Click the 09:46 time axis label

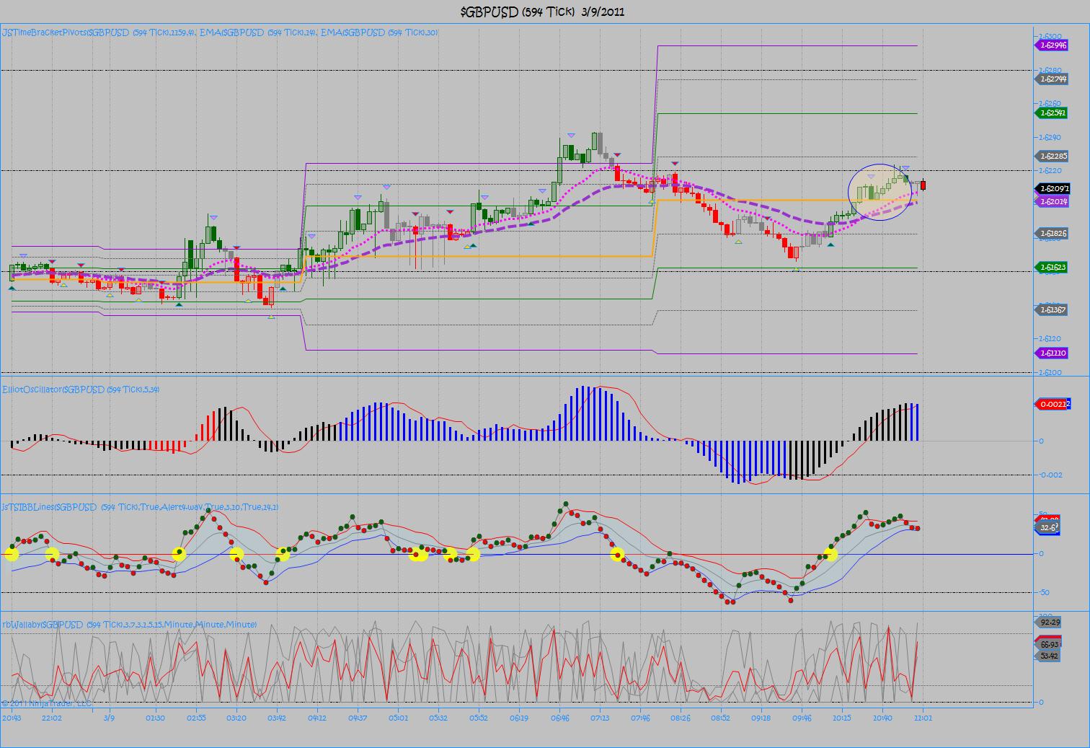[801, 718]
